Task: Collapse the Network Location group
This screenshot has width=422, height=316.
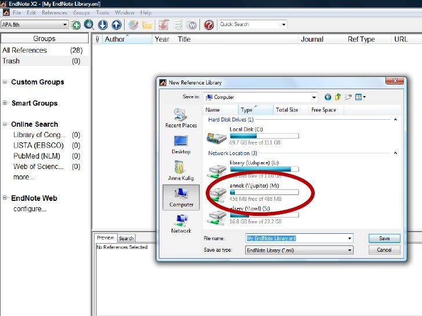Action: [x=395, y=153]
